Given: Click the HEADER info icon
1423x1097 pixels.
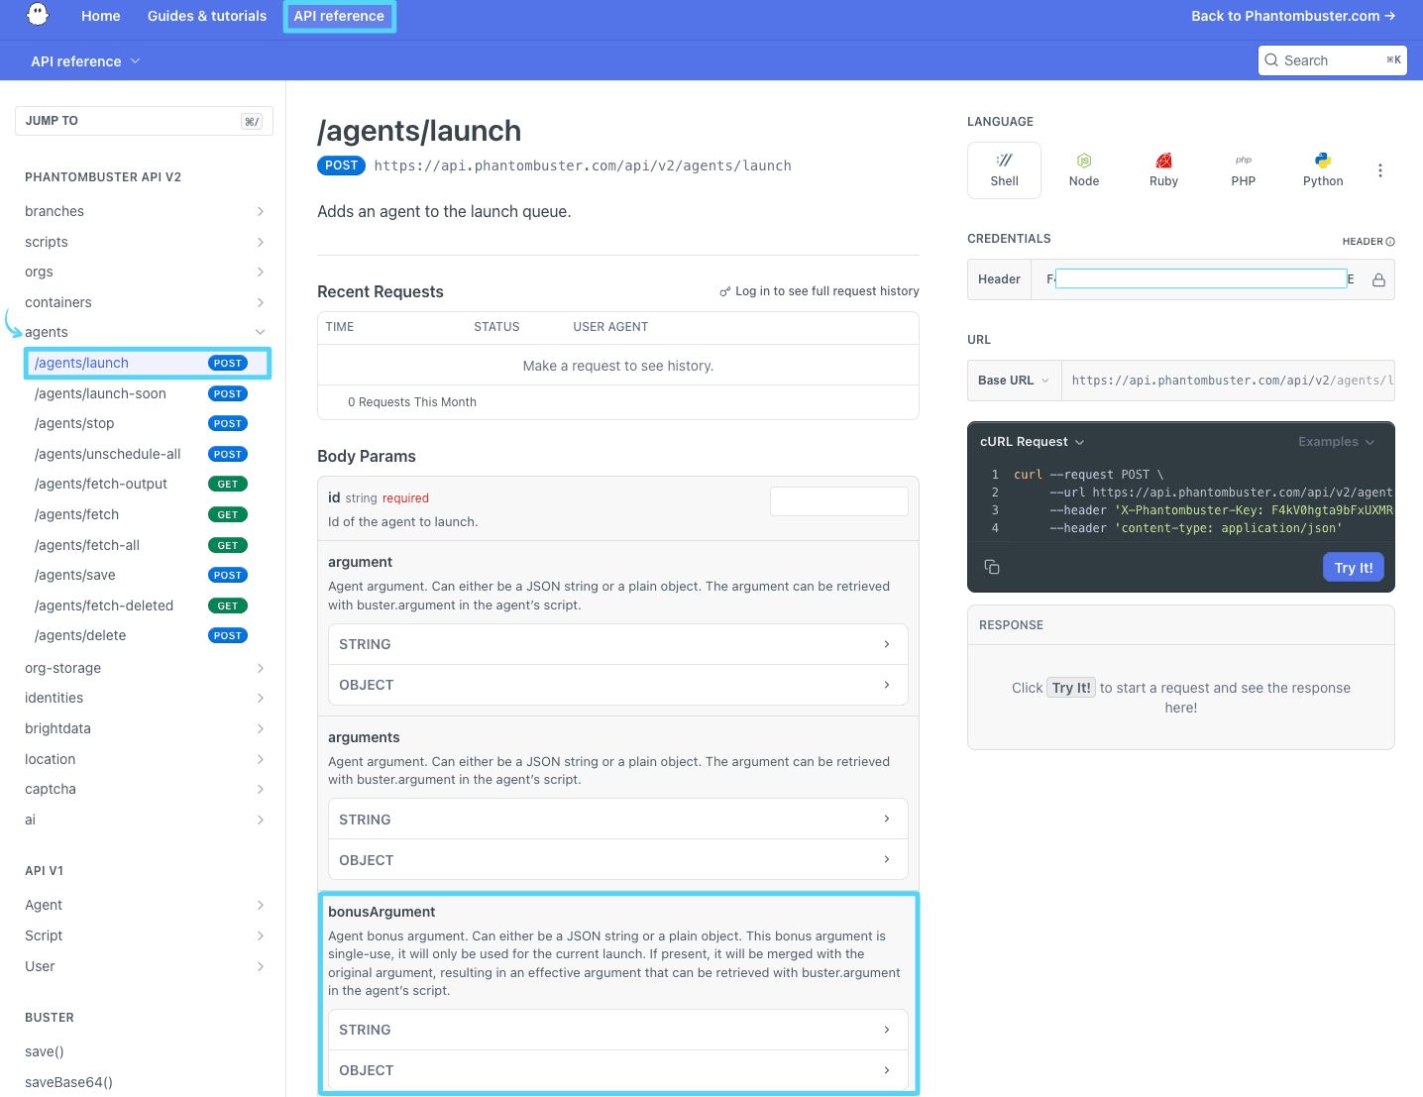Looking at the screenshot, I should coord(1390,242).
